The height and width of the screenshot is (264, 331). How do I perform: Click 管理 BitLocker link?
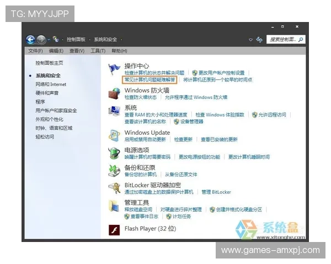[x=216, y=192]
